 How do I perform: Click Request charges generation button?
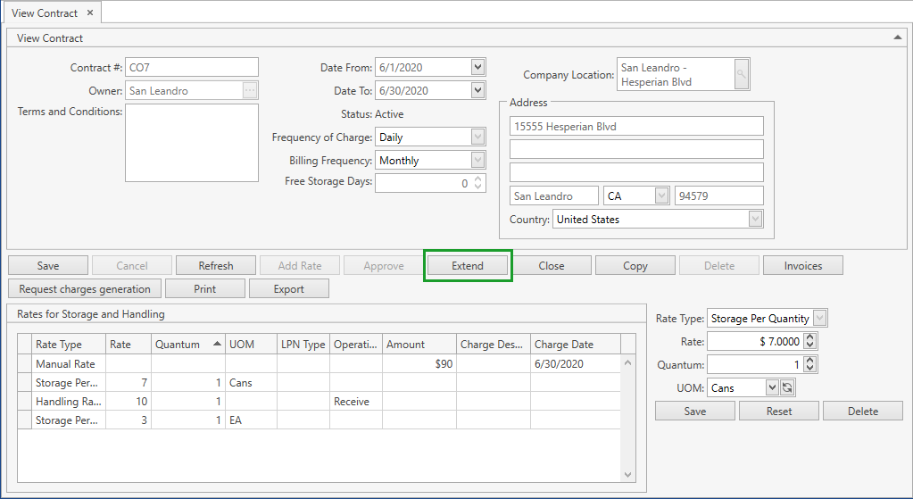(86, 289)
